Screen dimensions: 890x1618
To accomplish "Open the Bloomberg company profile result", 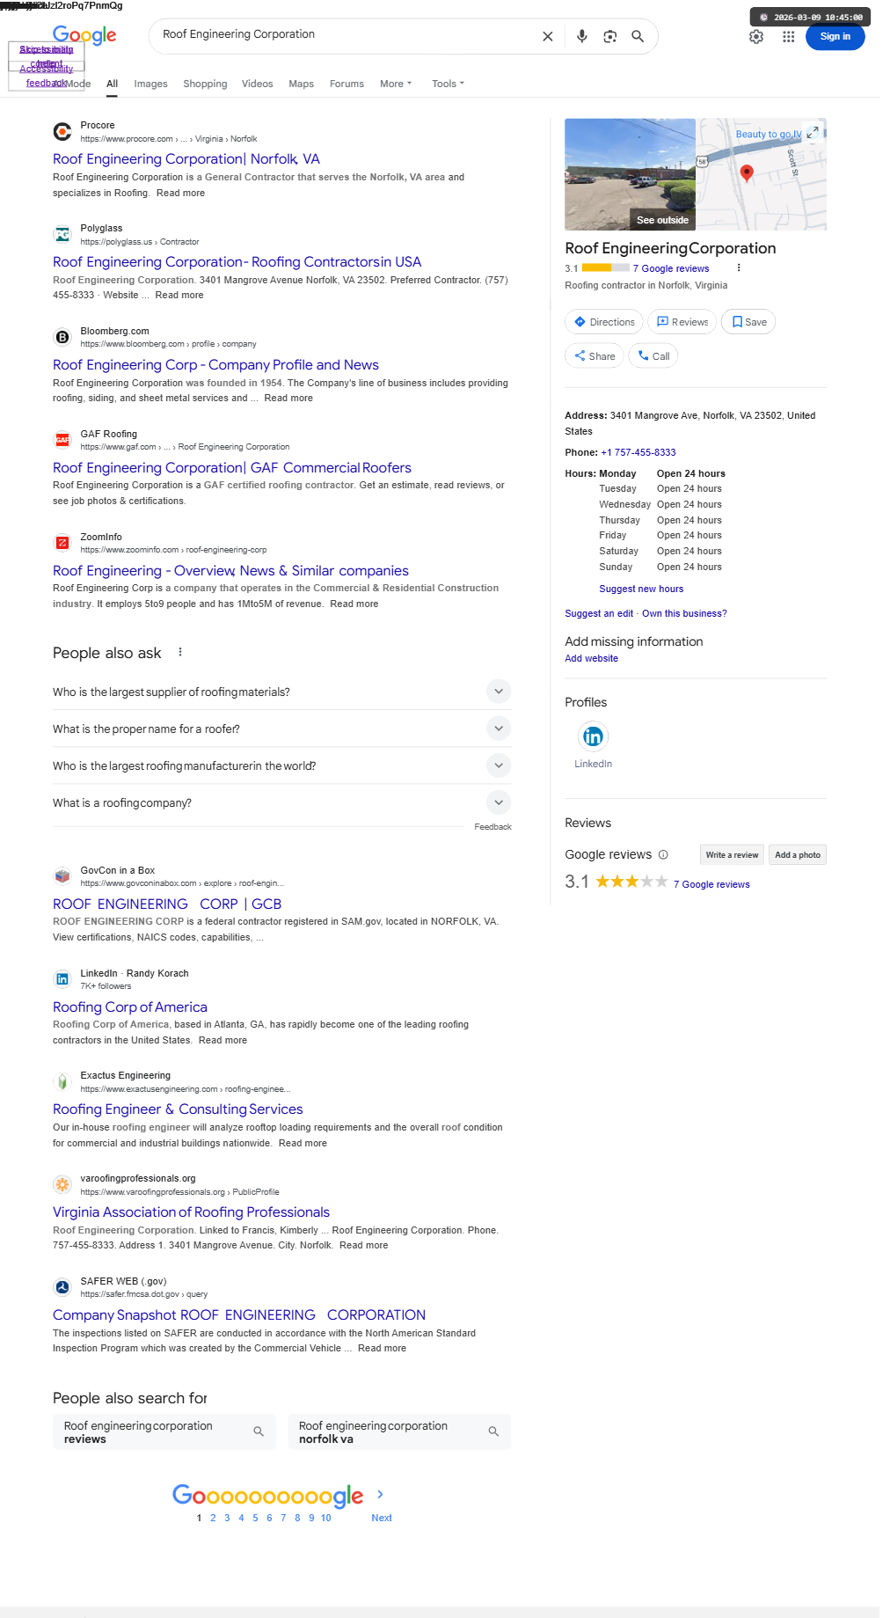I will pyautogui.click(x=215, y=365).
